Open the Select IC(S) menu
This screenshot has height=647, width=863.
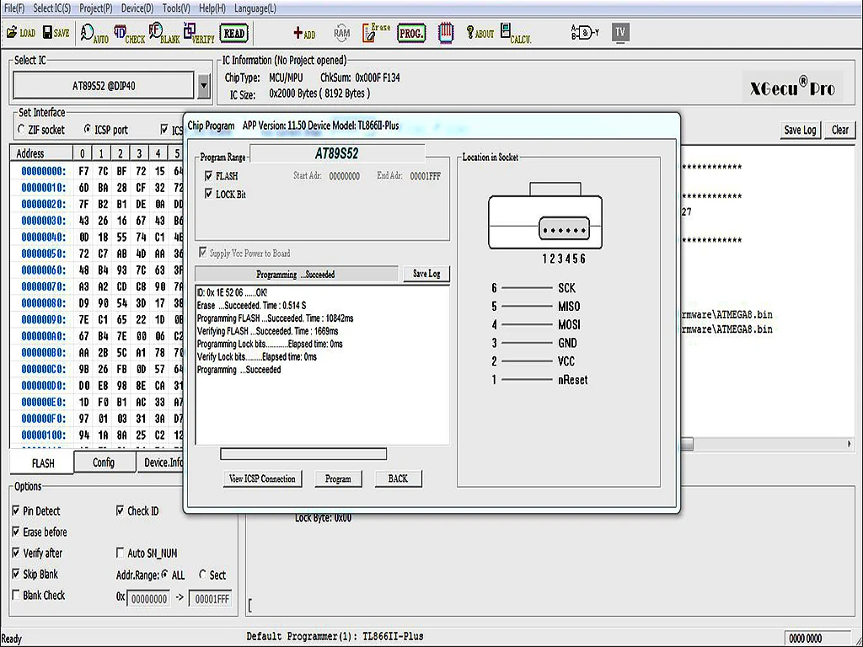(51, 8)
